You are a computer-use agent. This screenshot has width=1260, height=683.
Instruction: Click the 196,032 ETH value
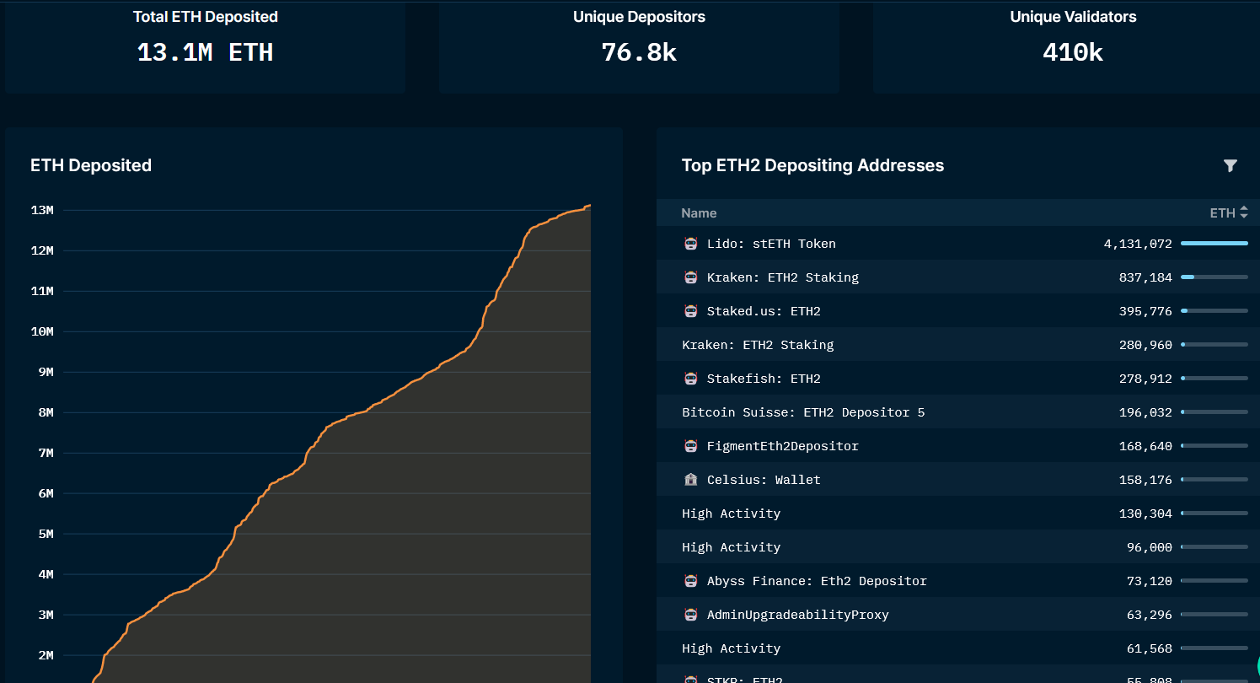click(1145, 412)
